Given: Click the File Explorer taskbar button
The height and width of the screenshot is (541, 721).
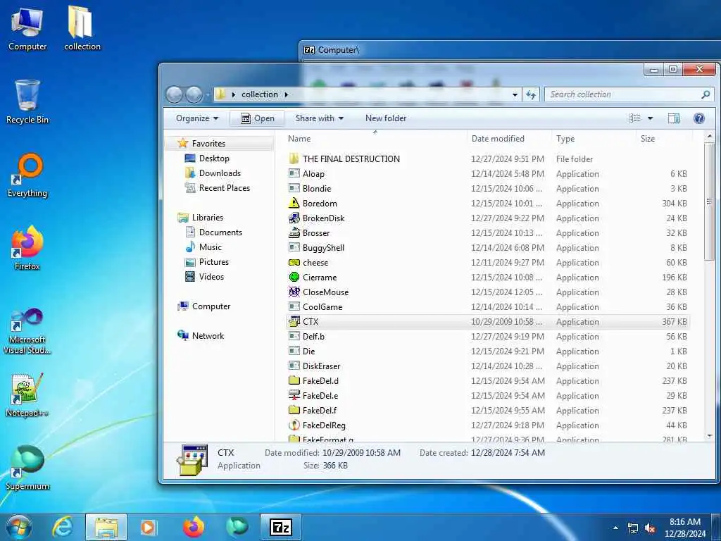Looking at the screenshot, I should click(106, 527).
